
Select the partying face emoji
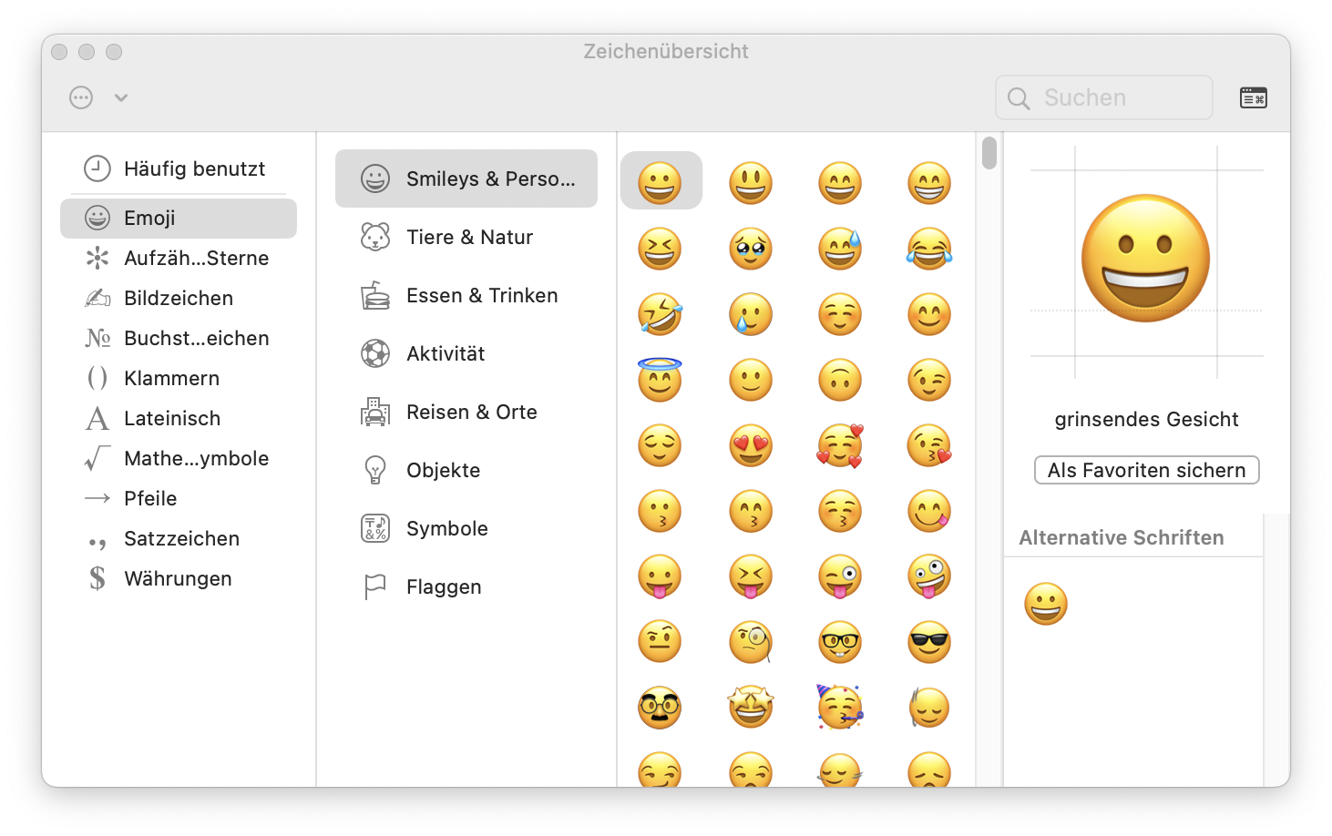pos(840,708)
